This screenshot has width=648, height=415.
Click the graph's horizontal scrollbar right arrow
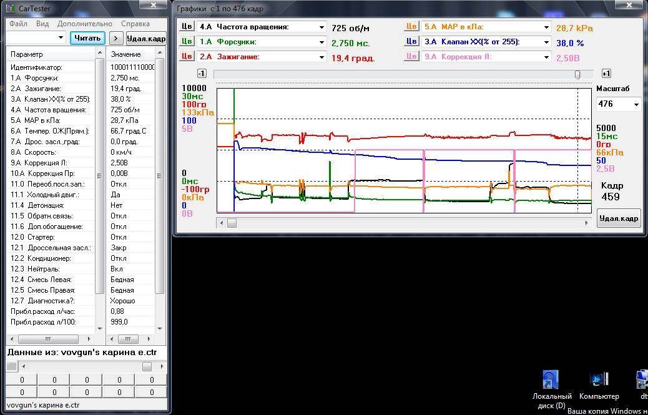(587, 223)
